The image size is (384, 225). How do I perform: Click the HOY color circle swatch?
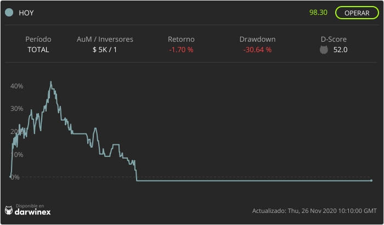pos(9,13)
